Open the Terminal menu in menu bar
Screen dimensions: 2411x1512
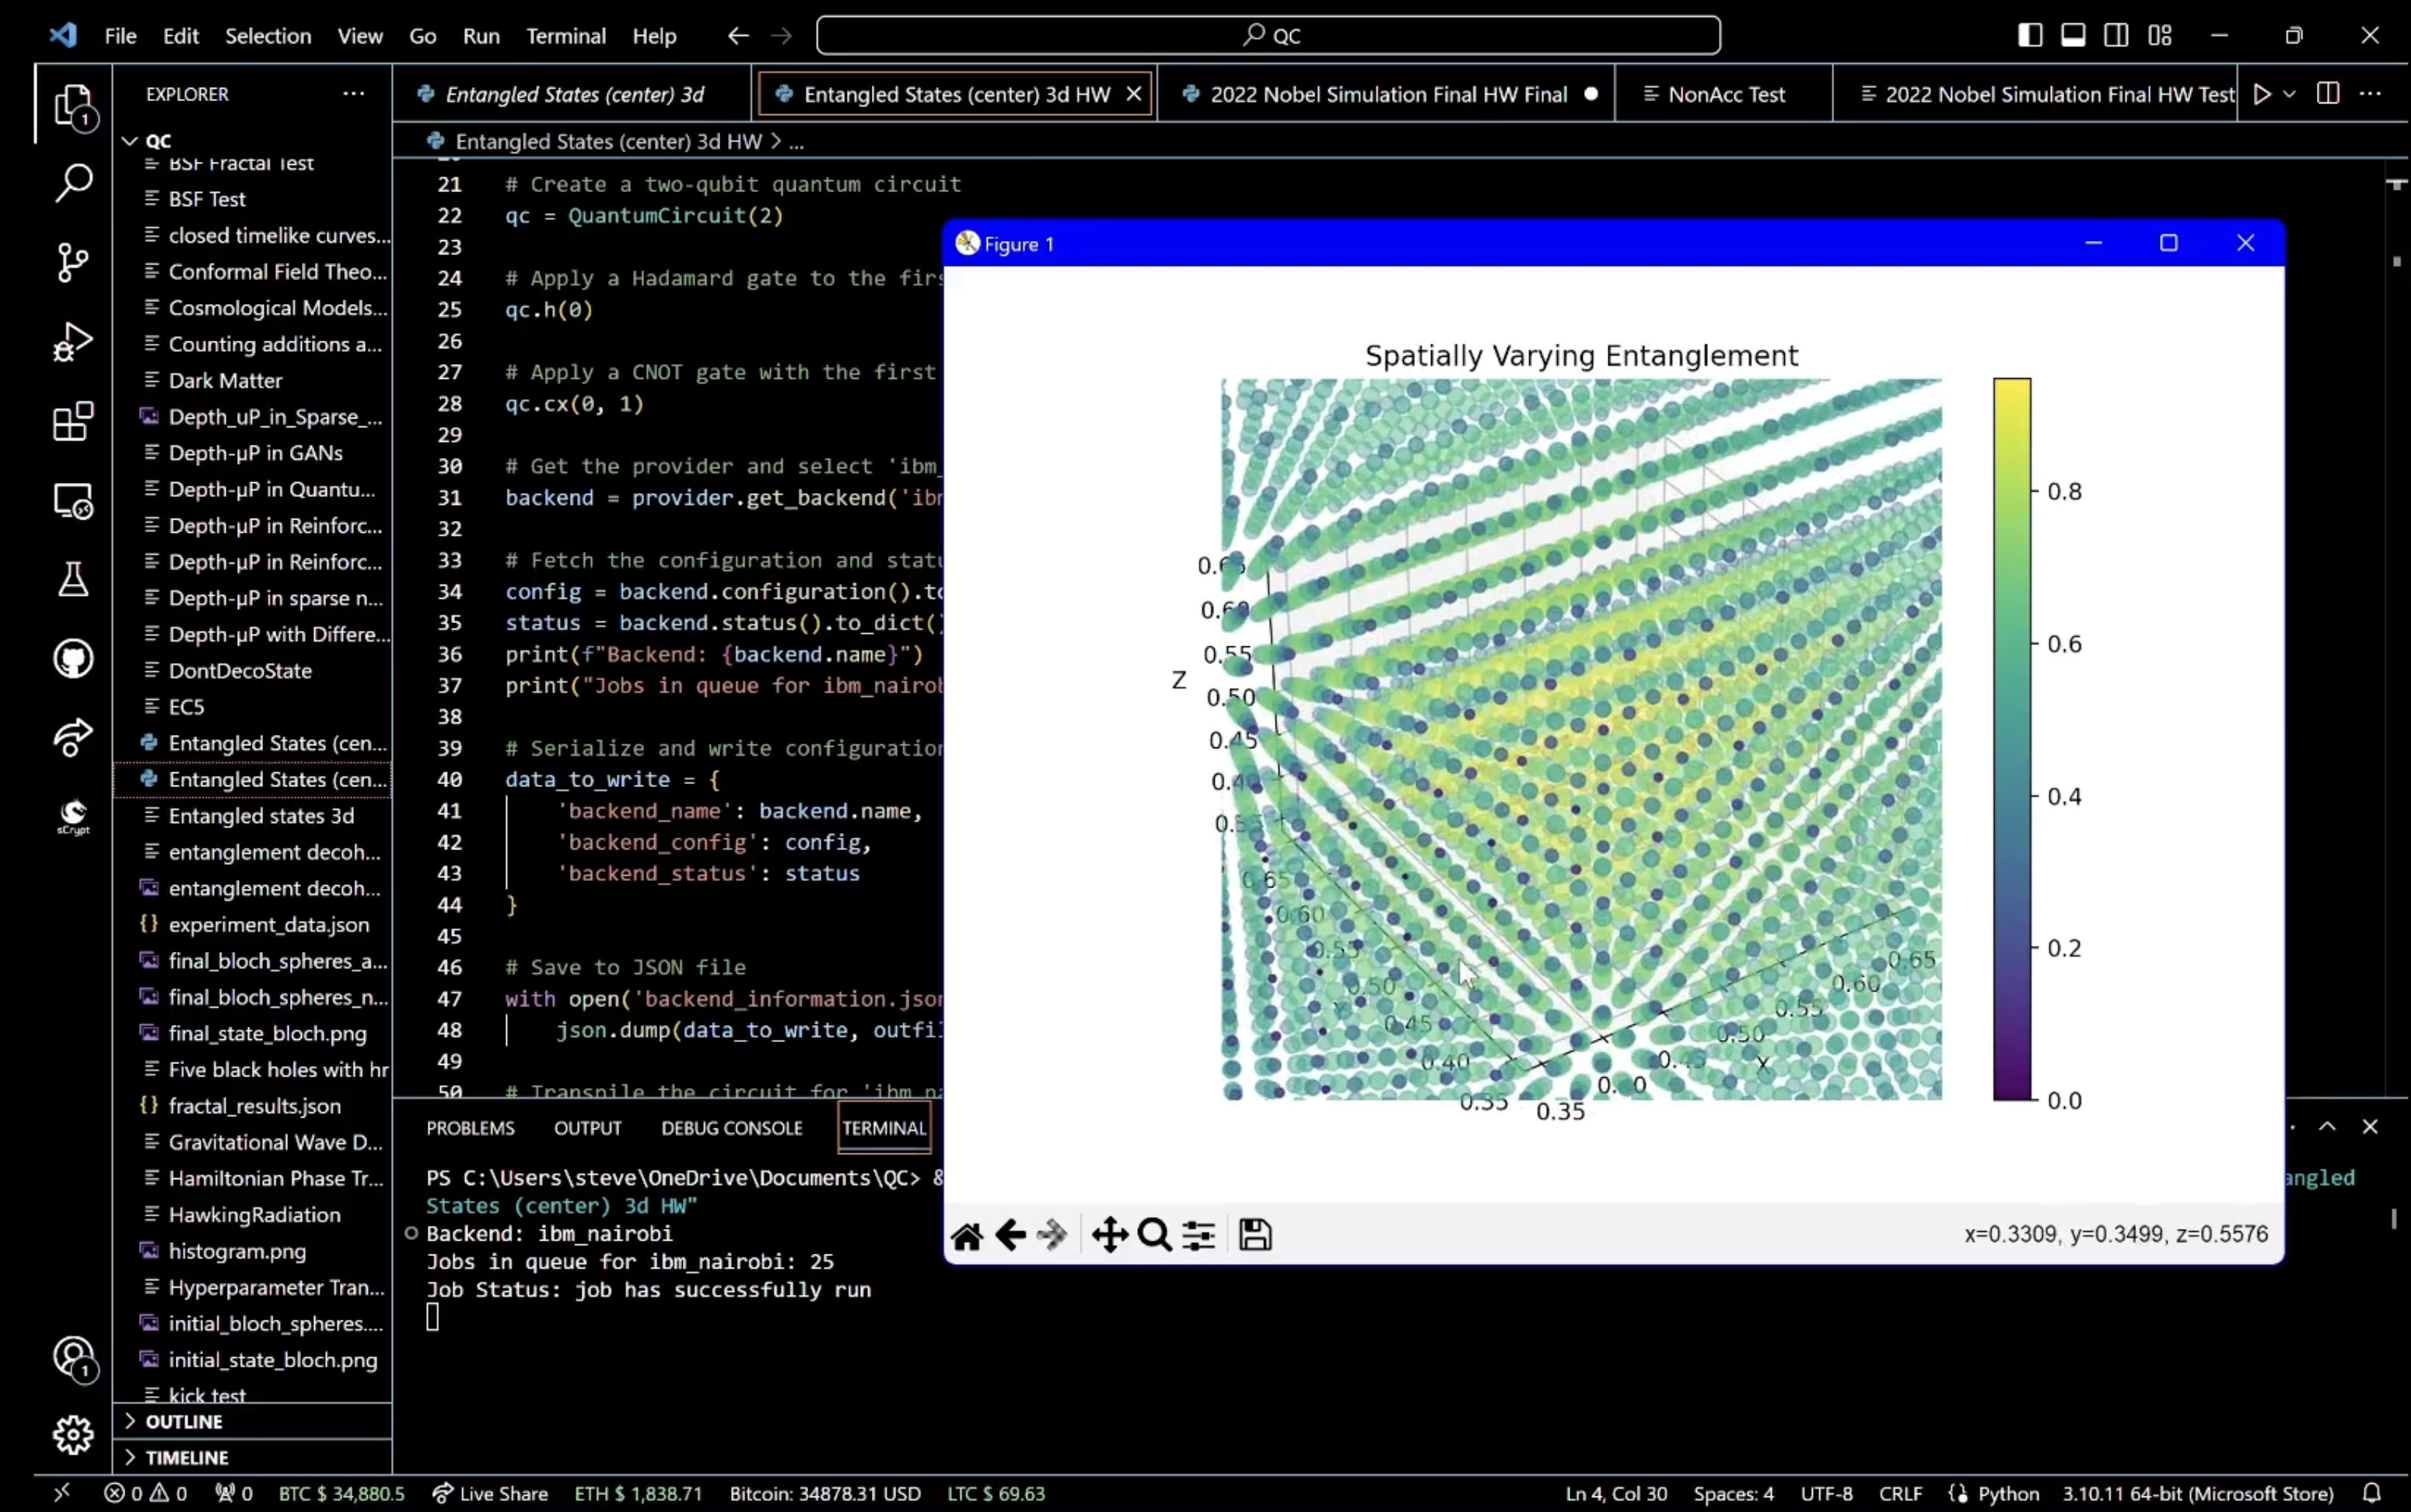566,35
